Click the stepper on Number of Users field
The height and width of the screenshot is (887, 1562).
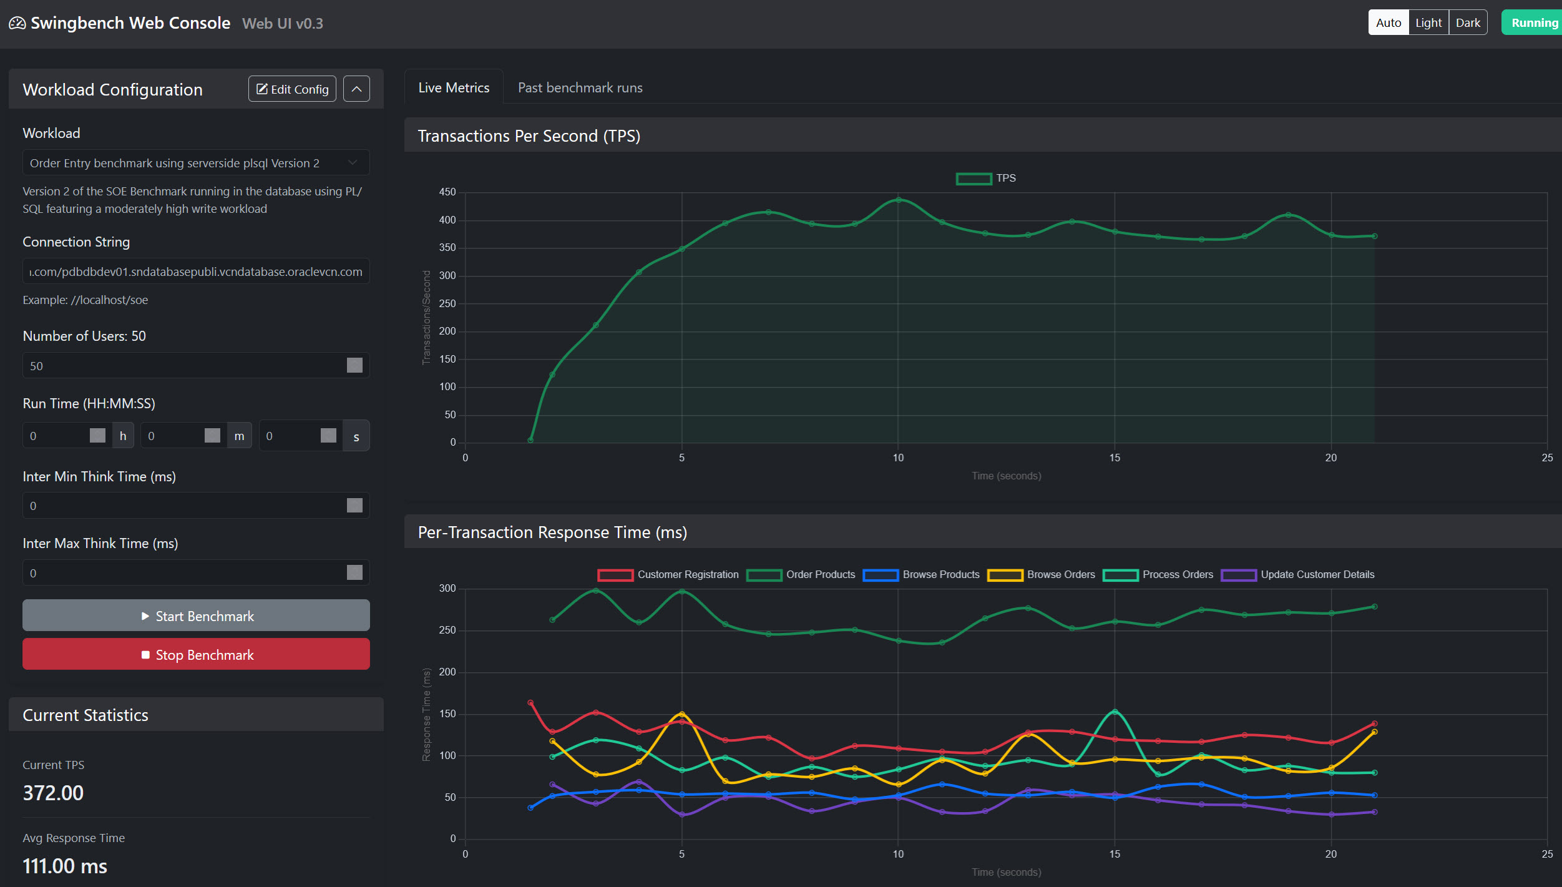click(353, 365)
